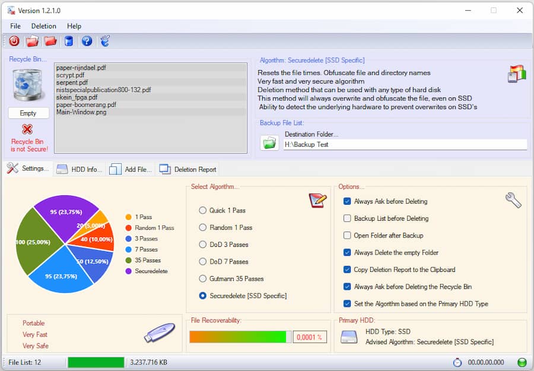This screenshot has width=534, height=371.
Task: Select Gutmann 35 Passes algorithm
Action: pos(231,278)
